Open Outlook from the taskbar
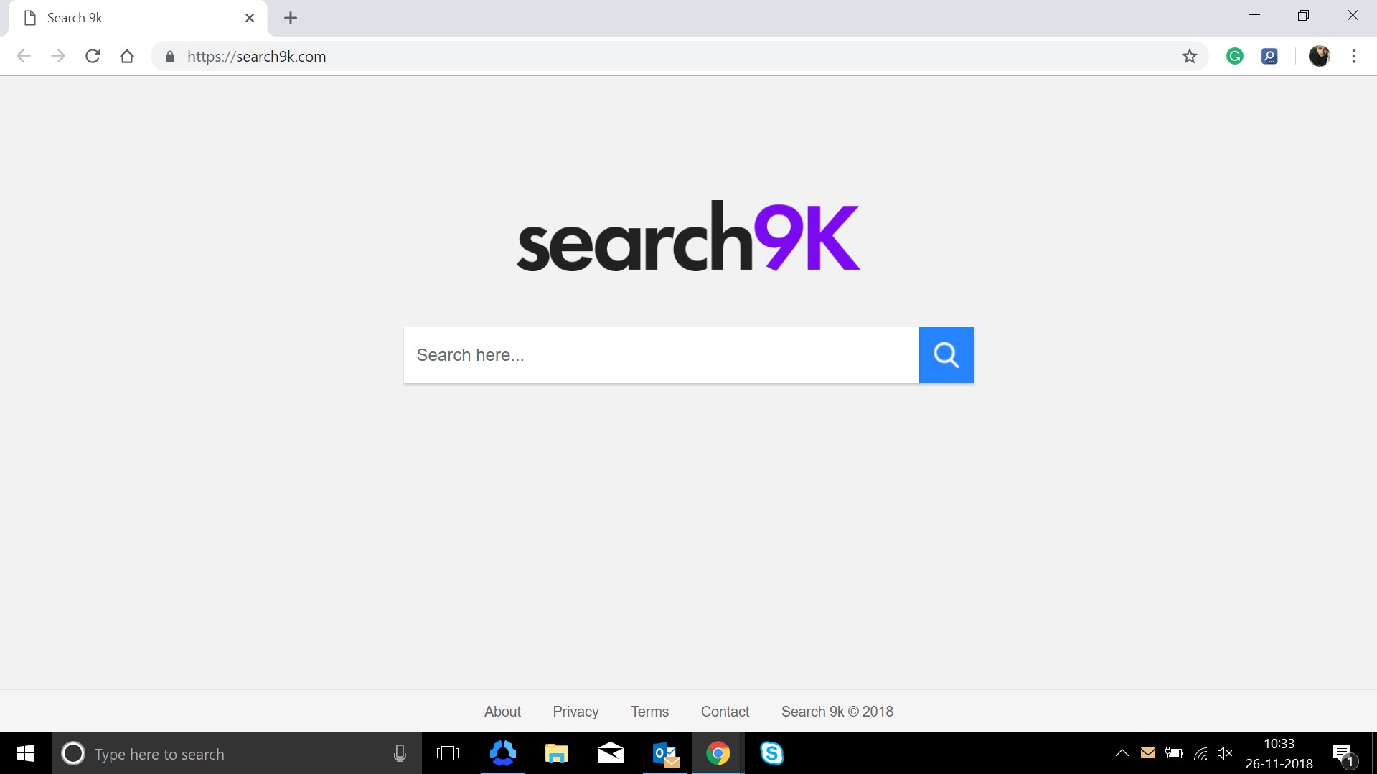 point(664,753)
